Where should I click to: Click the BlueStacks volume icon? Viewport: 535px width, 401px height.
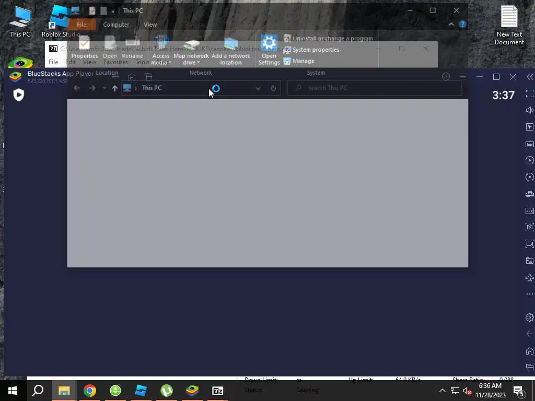(530, 110)
